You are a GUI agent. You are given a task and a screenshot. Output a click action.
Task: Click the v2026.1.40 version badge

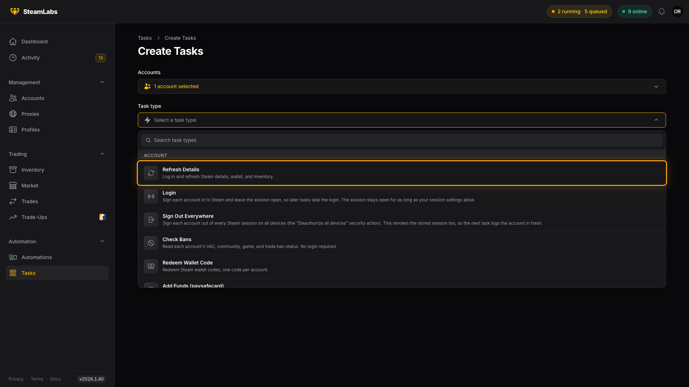pos(92,379)
